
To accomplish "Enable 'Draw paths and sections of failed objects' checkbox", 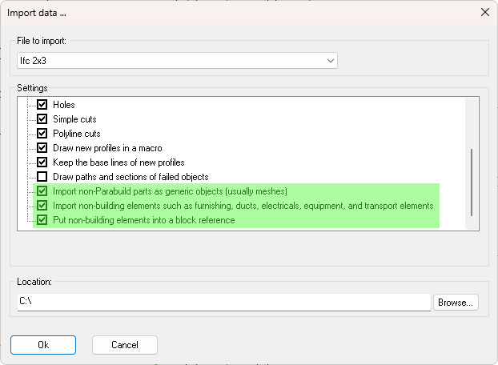I will point(42,177).
